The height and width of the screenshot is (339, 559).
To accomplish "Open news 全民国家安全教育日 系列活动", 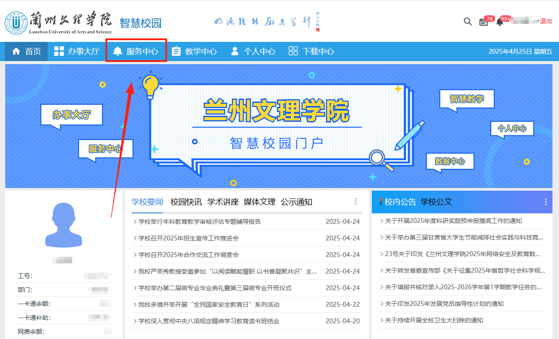I will coord(209,305).
